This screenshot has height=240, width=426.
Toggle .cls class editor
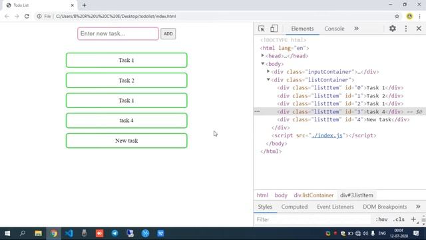pyautogui.click(x=399, y=219)
